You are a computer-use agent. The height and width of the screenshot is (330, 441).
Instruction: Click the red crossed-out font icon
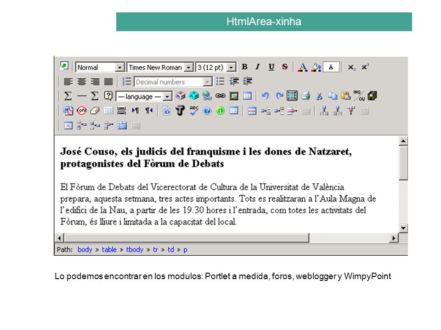pos(82,110)
